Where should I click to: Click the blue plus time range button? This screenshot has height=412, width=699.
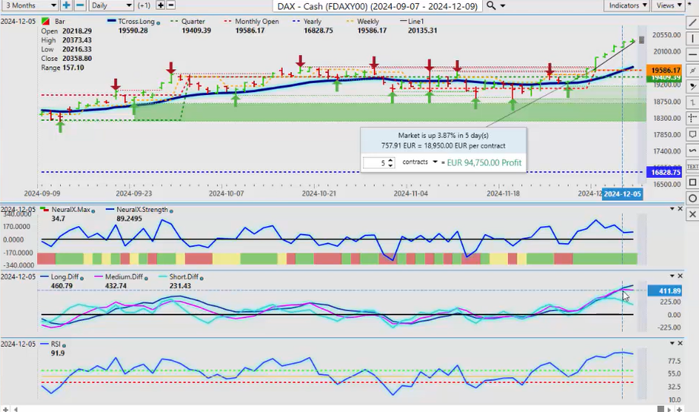66,5
